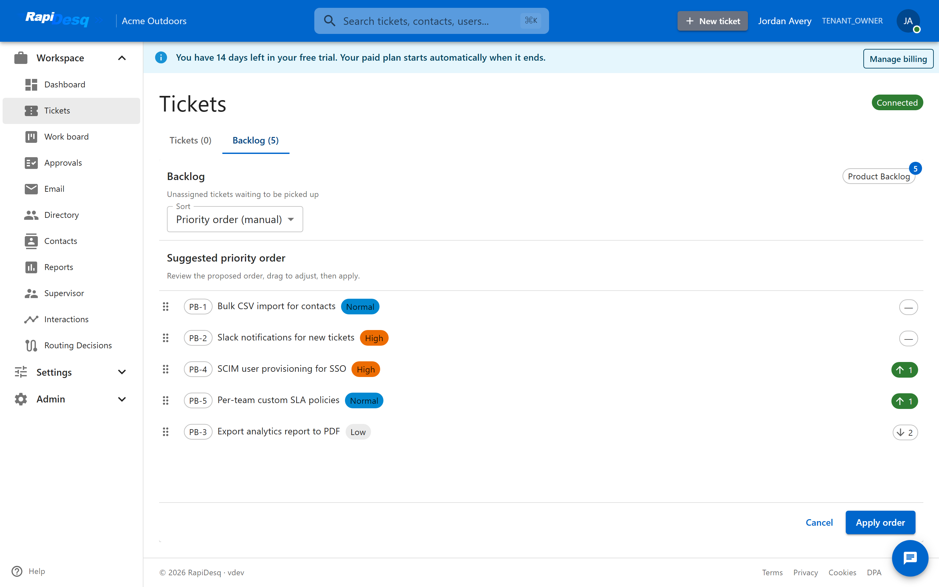Viewport: 939px width, 587px height.
Task: Open the Reports chart icon
Action: [x=31, y=267]
